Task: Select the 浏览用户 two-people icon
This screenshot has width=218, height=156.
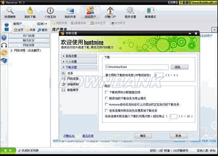Action: tap(90, 13)
